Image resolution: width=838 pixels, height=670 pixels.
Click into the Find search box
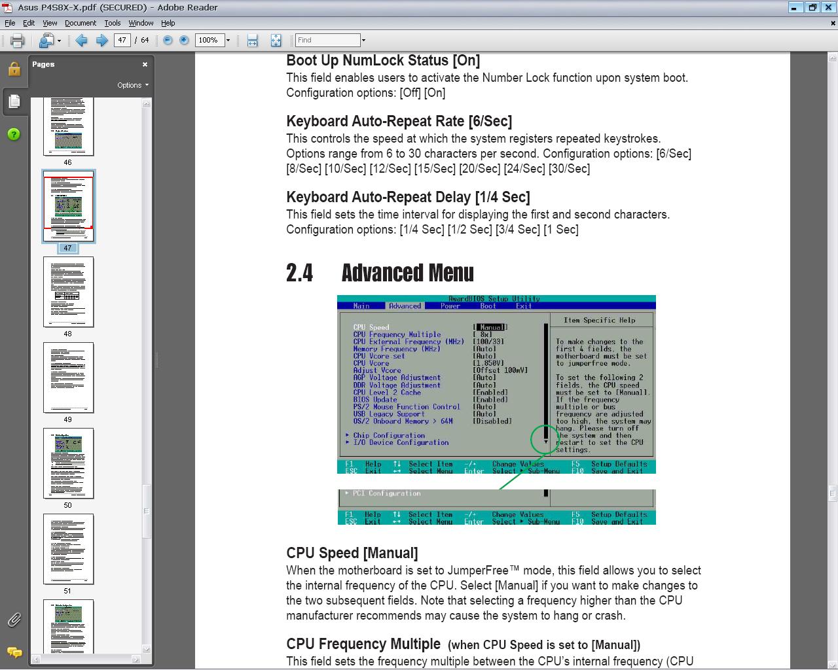click(328, 41)
